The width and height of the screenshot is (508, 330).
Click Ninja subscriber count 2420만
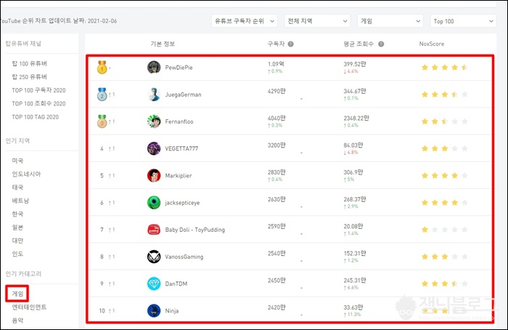point(276,307)
